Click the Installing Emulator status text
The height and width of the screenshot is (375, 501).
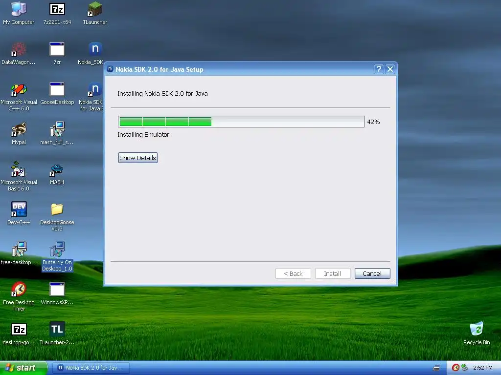pos(143,135)
